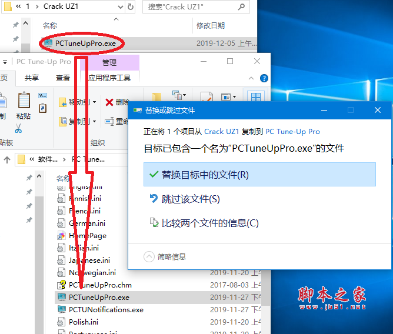Image resolution: width=393 pixels, height=334 pixels.
Task: Click the Copy pages icon in ribbon
Action: coord(3,102)
